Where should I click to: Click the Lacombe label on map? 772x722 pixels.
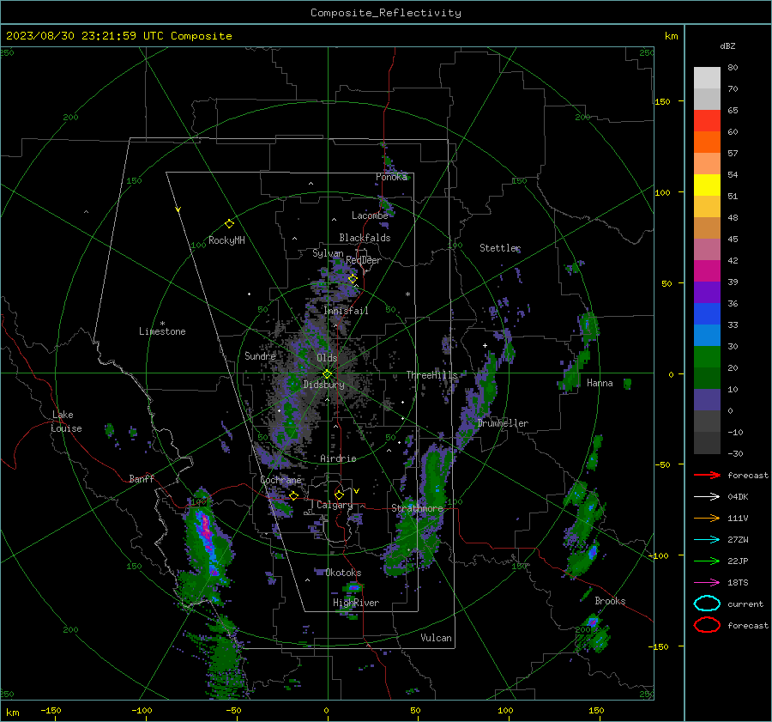pos(370,215)
